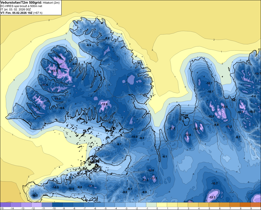Image resolution: width=261 pixels, height=210 pixels.
Task: Click the "0" legend tick label
Action: (x=157, y=208)
